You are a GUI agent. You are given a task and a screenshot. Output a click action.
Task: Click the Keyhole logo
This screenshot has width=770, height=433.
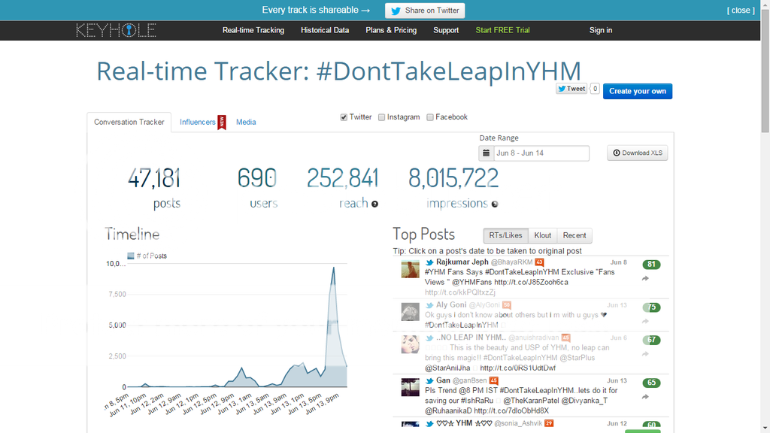coord(116,30)
